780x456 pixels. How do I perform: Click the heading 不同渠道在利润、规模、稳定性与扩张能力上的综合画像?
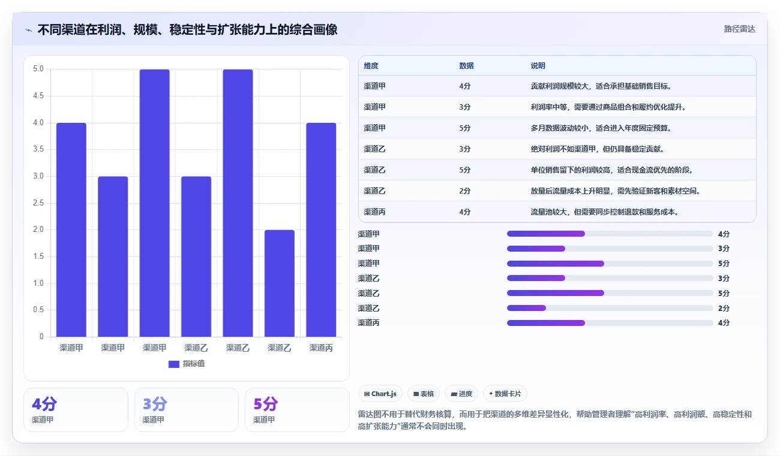click(187, 29)
